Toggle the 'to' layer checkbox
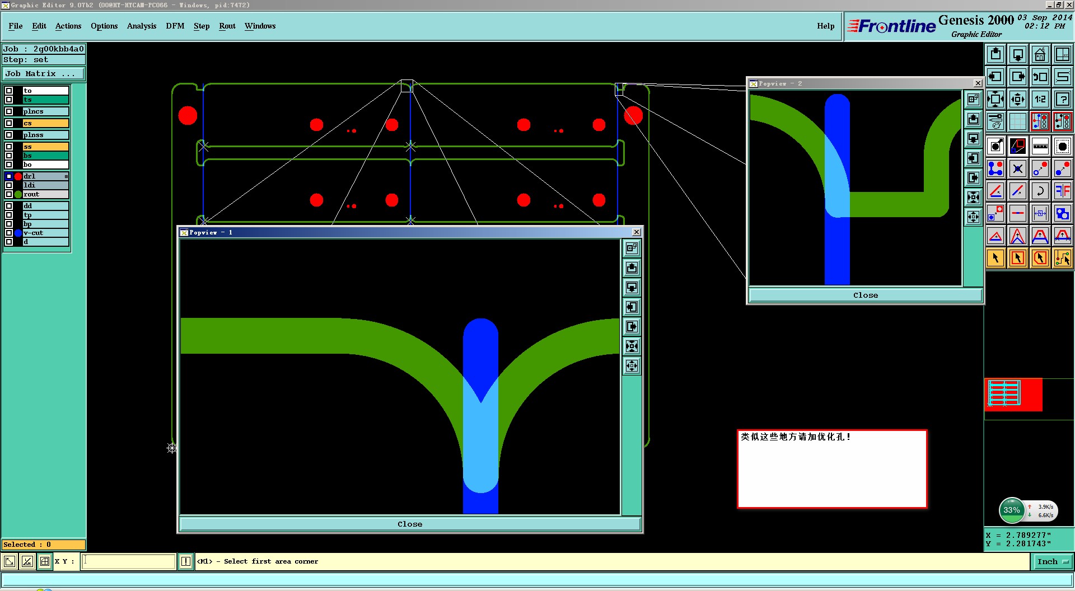This screenshot has height=591, width=1075. [9, 91]
